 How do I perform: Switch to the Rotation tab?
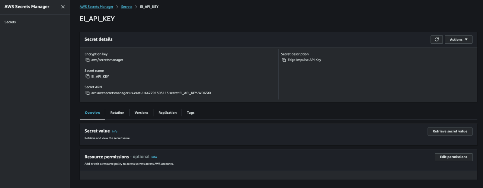click(x=117, y=113)
